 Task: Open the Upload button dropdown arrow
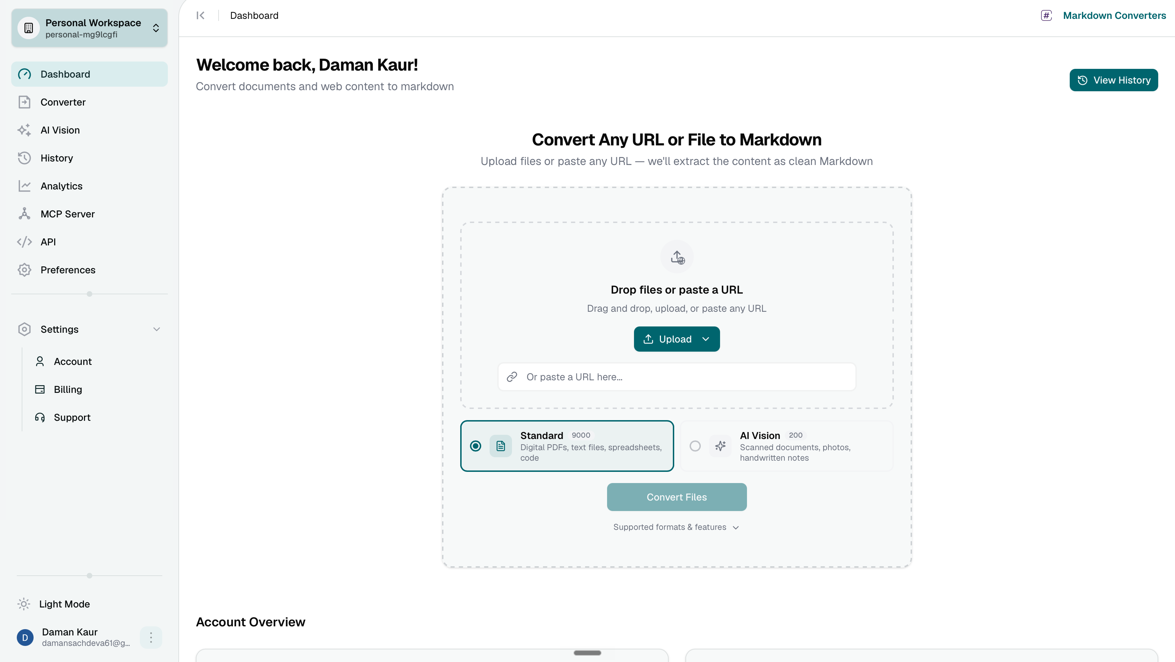(706, 339)
